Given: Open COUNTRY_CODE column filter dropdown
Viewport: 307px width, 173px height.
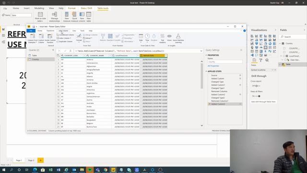Looking at the screenshot, I should pyautogui.click(x=84, y=56).
